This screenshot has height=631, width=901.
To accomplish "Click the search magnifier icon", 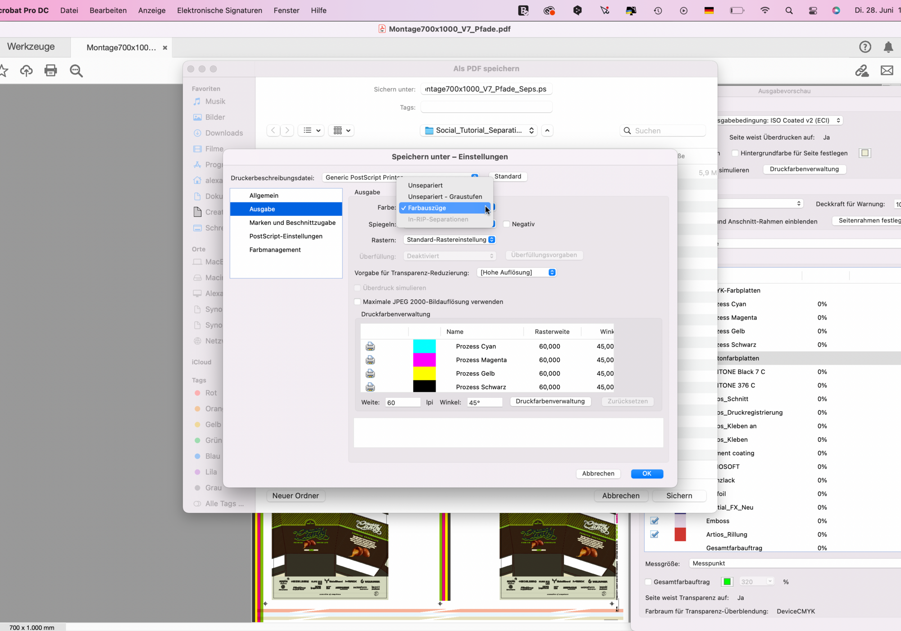I will pyautogui.click(x=76, y=71).
